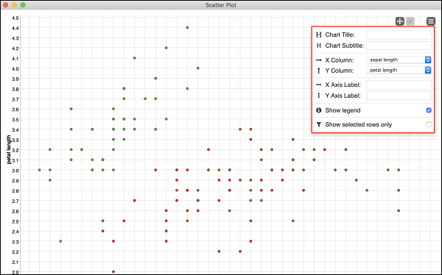
Task: Uncheck the Show legend checkbox
Action: tap(429, 110)
